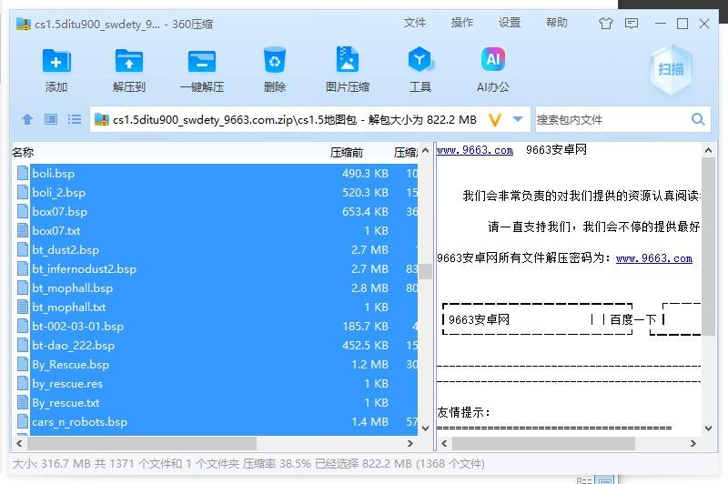Open www.9663.com link at preview top
This screenshot has width=728, height=484.
[474, 150]
